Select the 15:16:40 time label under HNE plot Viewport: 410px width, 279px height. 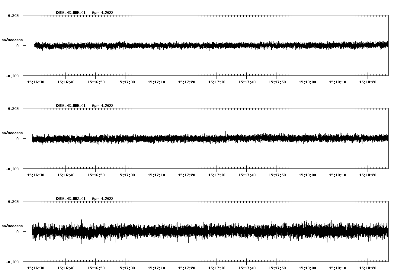(x=66, y=82)
